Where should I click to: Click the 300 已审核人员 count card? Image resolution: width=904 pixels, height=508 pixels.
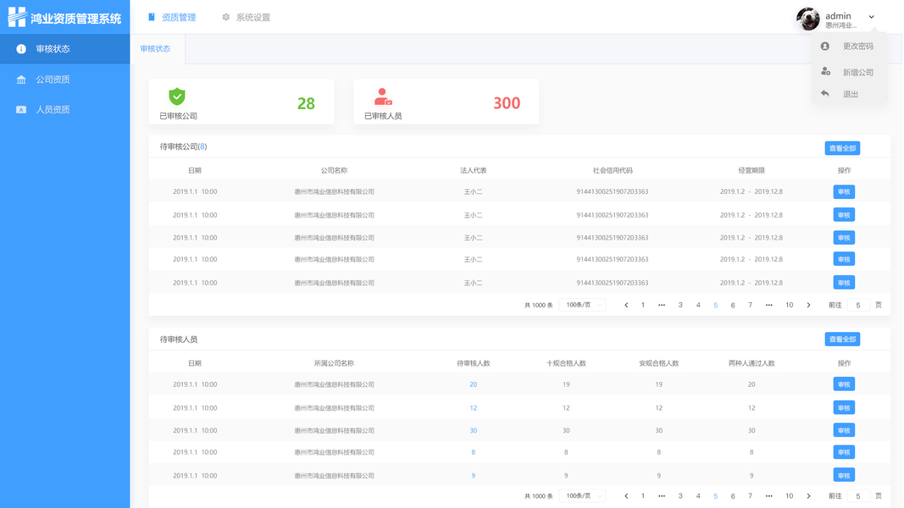tap(446, 102)
